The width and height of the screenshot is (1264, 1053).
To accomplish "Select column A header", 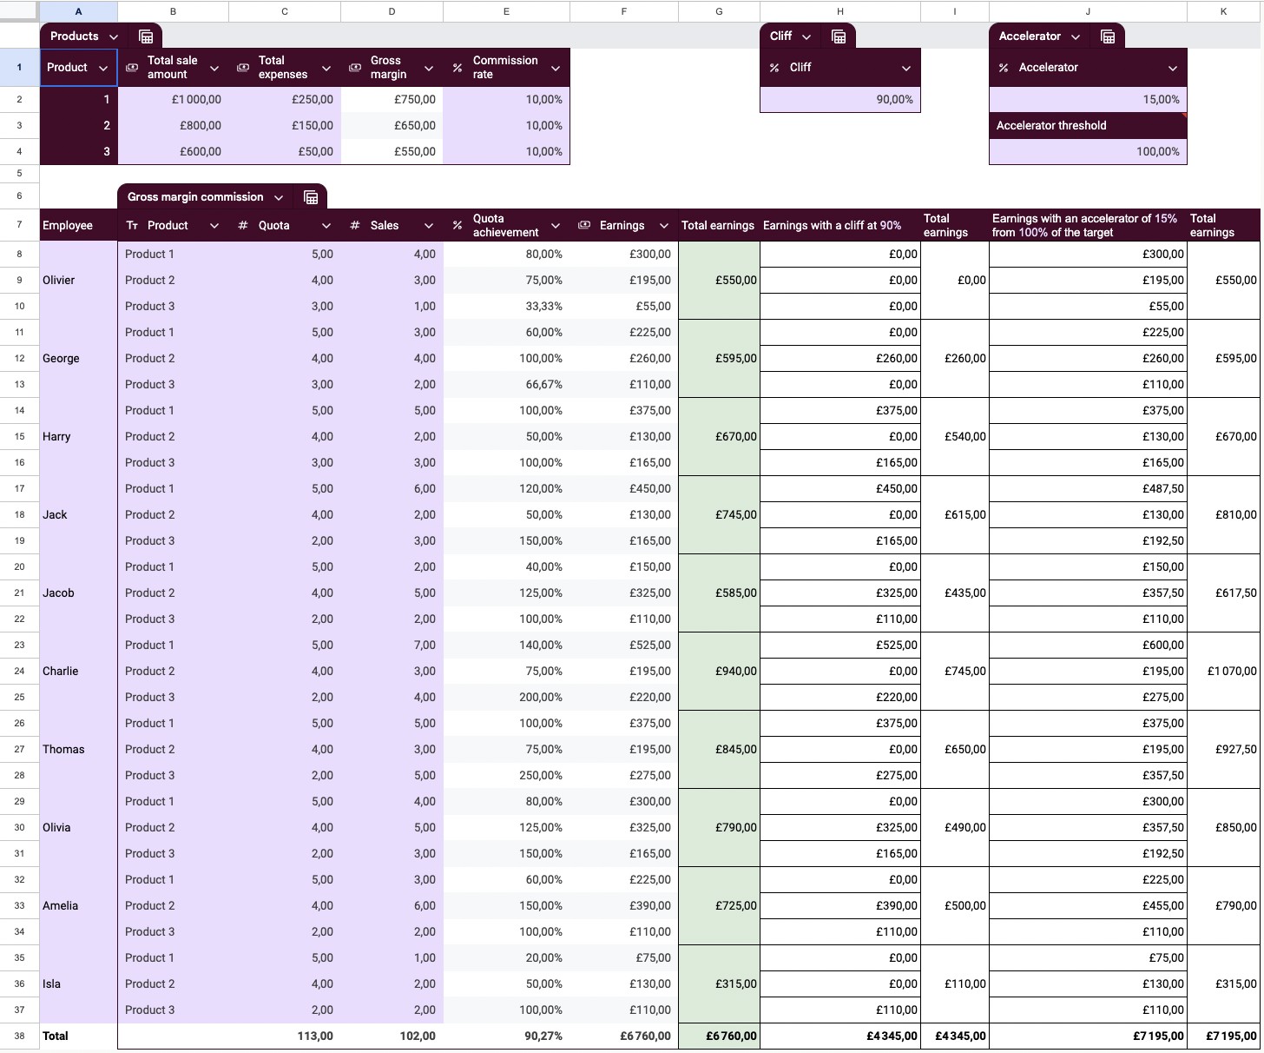I will click(78, 11).
